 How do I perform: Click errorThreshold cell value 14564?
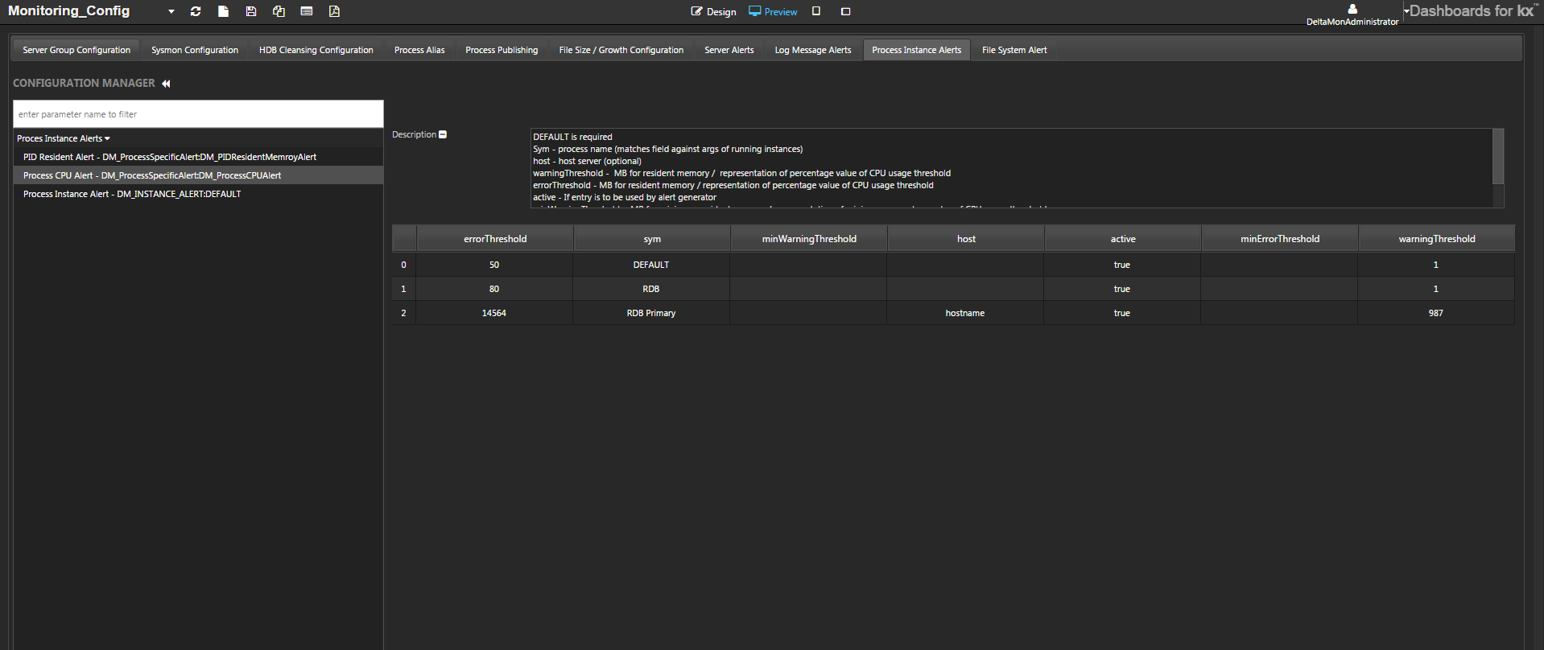point(494,313)
